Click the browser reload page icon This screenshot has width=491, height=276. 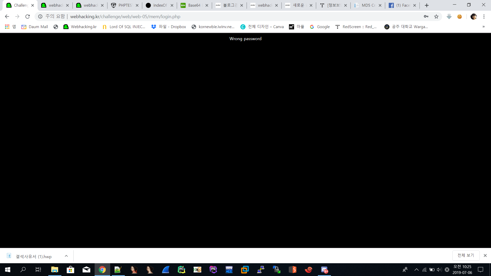point(28,17)
